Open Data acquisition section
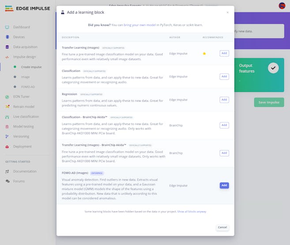 point(25,47)
